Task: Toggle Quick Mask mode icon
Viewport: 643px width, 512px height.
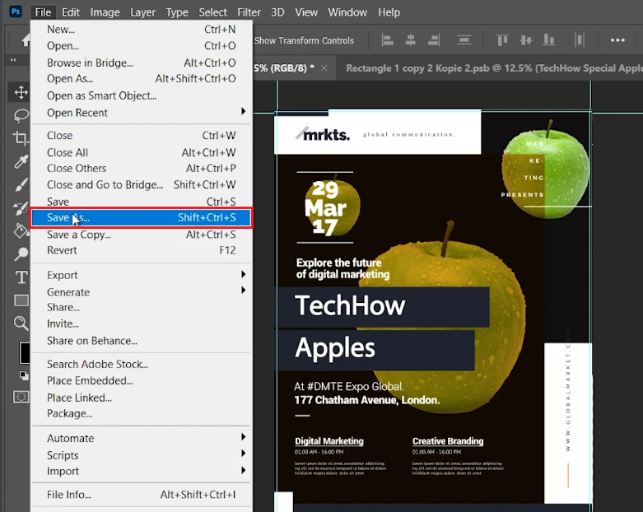Action: pos(21,397)
